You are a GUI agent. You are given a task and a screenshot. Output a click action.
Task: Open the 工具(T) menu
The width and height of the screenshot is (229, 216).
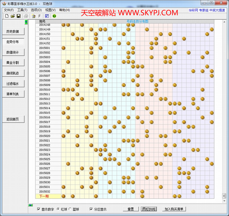(22, 10)
